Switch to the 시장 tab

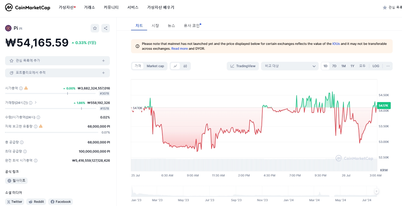click(x=155, y=26)
